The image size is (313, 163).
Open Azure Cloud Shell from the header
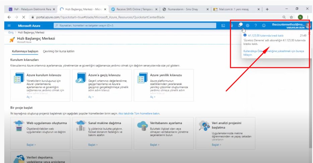223,25
